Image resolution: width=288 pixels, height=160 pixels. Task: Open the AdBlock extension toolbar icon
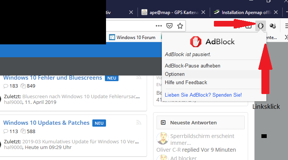(x=260, y=26)
